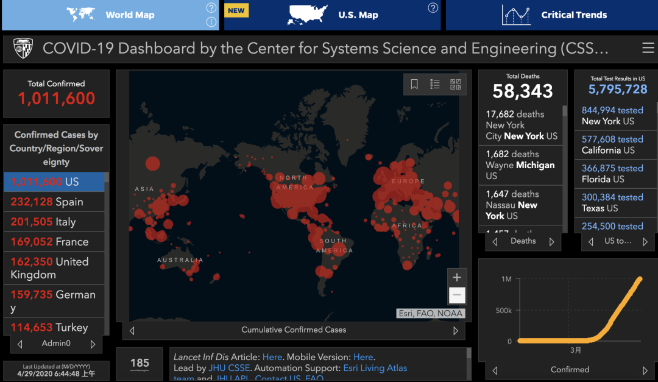Select Germany row with 159,735 cases

coord(54,301)
